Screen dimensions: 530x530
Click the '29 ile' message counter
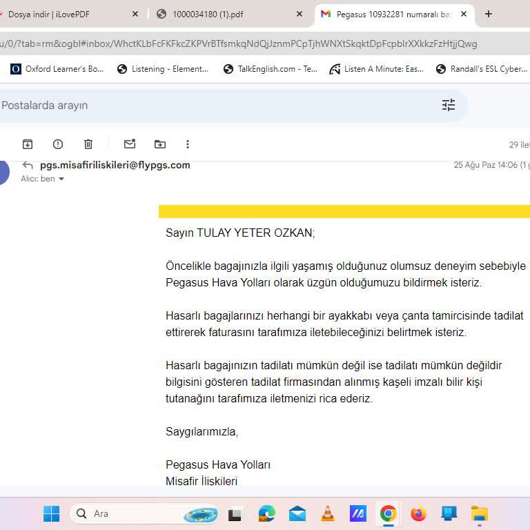pyautogui.click(x=519, y=145)
